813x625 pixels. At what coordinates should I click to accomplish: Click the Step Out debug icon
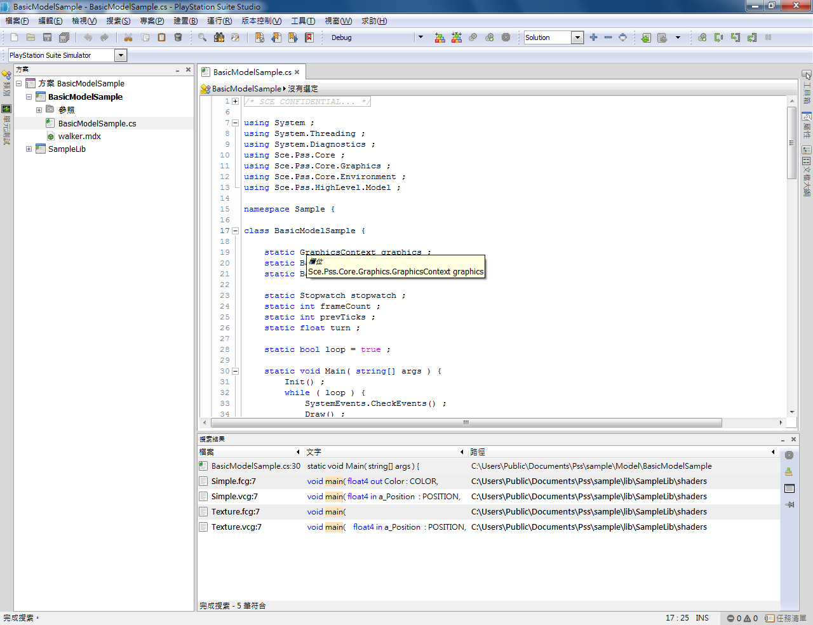tap(751, 37)
